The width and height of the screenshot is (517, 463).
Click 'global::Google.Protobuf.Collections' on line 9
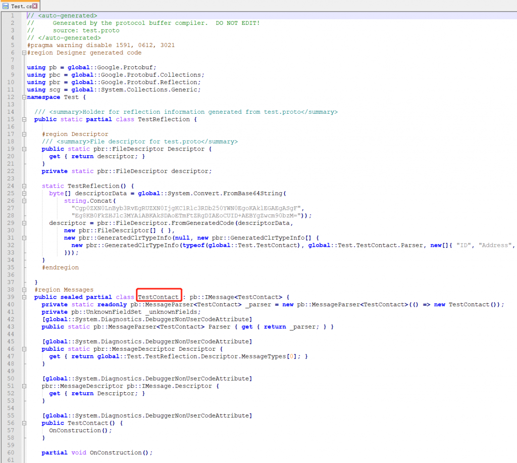(136, 75)
